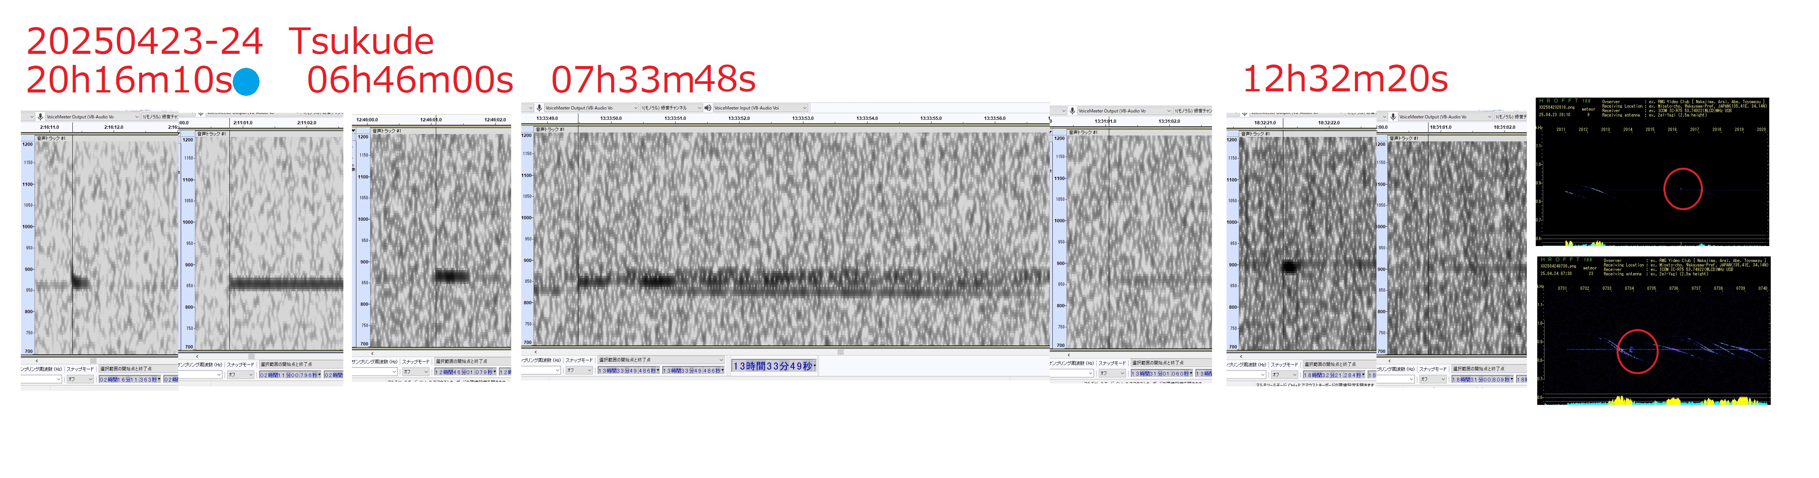Click the 13:33:52.0 mark on the timeline ruler
1819x478 pixels.
point(739,119)
